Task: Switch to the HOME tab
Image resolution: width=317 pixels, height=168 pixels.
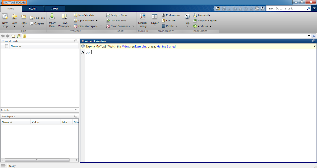Action: [x=11, y=9]
